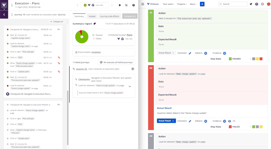This screenshot has height=149, width=271.
Task: Collapse Checkpoint 45 using the chevron
Action: [59, 29]
